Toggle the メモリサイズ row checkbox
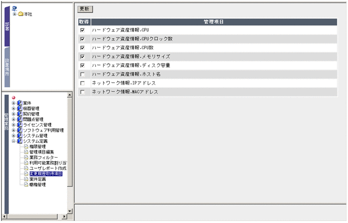The width and height of the screenshot is (348, 223). click(x=82, y=57)
